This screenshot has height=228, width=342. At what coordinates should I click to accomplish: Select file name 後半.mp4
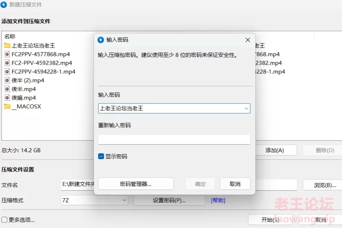(24, 89)
